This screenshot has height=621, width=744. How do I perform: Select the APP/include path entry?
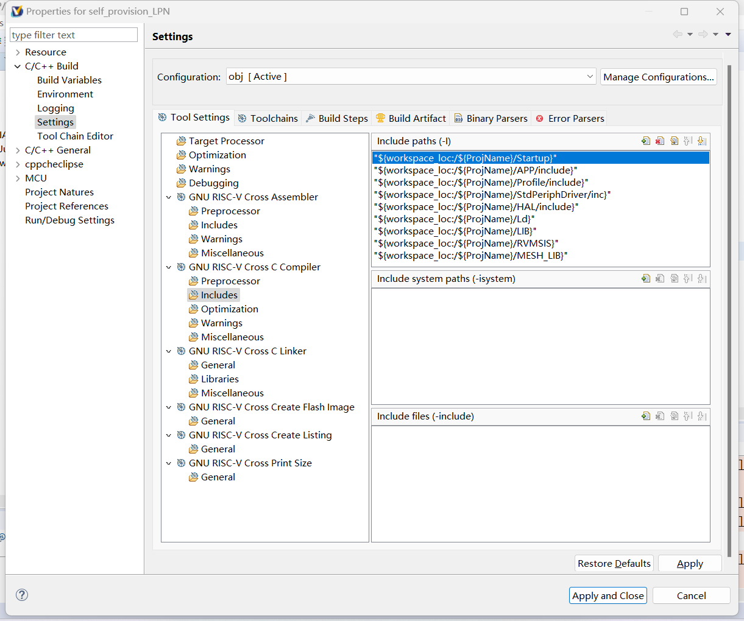coord(475,170)
